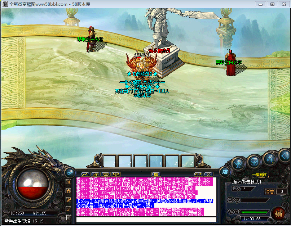291x226 pixels.
Task: Click the game clock 14:03:28
Action: tap(252, 219)
